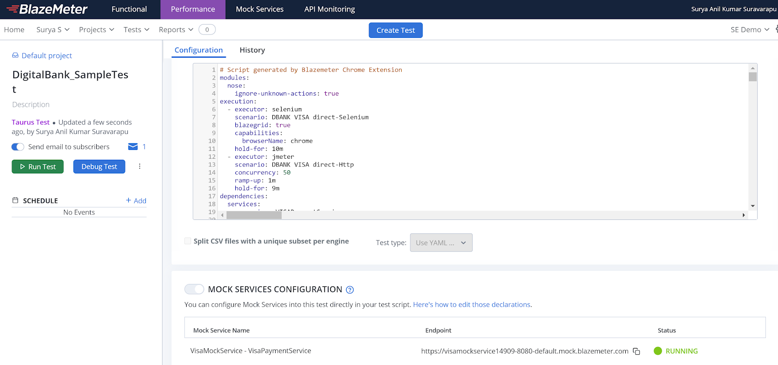The height and width of the screenshot is (365, 778).
Task: Open the three-dot test options menu
Action: 140,166
